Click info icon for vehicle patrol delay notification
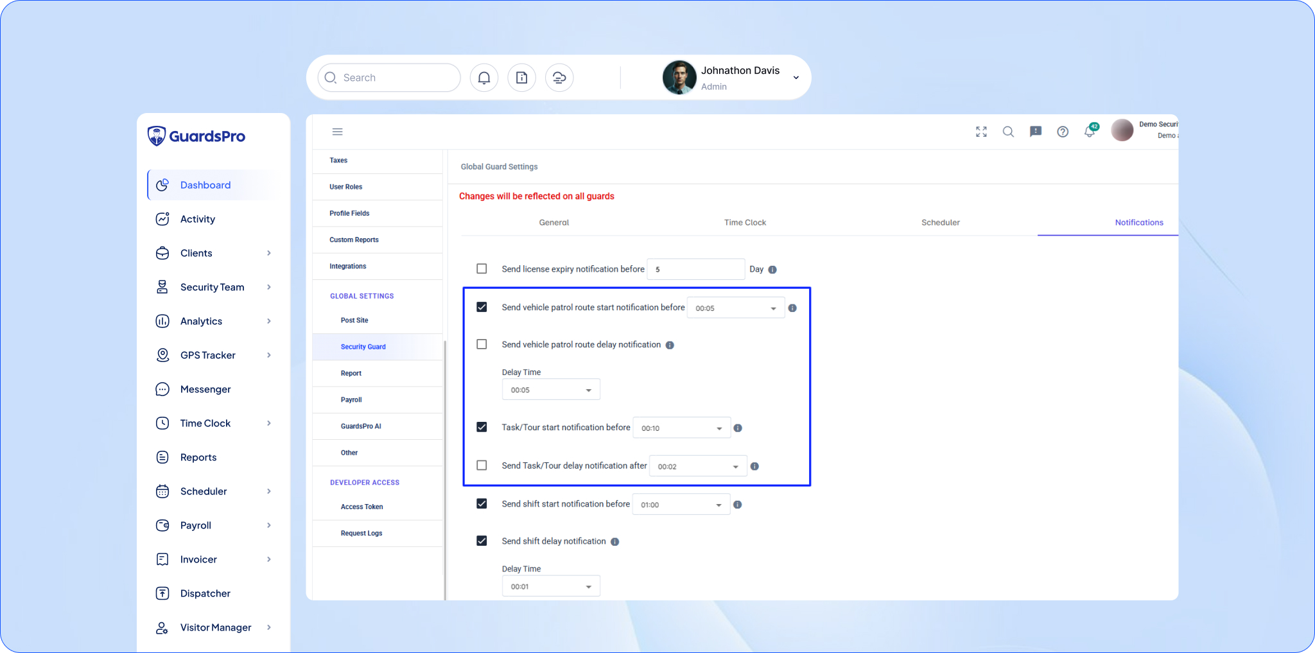The image size is (1315, 653). pos(670,345)
